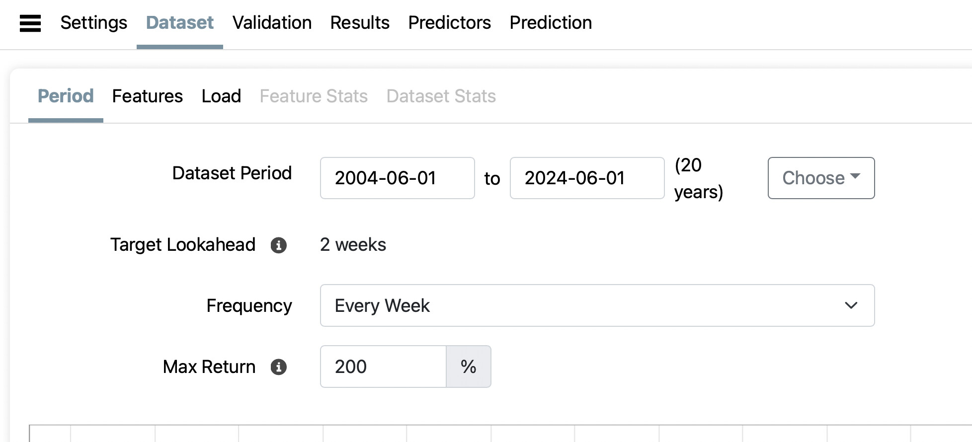Click the end date field 2024-06-01
The image size is (972, 442).
587,178
